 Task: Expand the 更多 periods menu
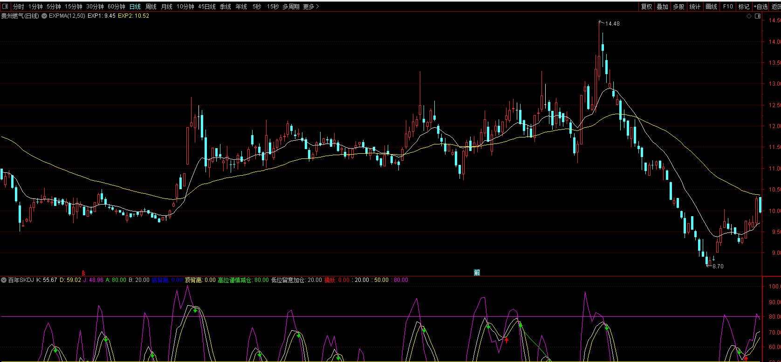[x=311, y=7]
